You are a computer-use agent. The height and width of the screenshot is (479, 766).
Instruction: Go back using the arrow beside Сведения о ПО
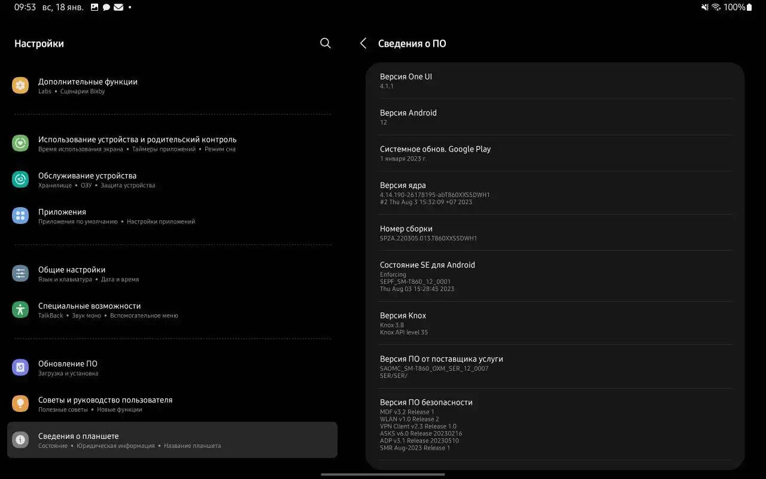363,43
